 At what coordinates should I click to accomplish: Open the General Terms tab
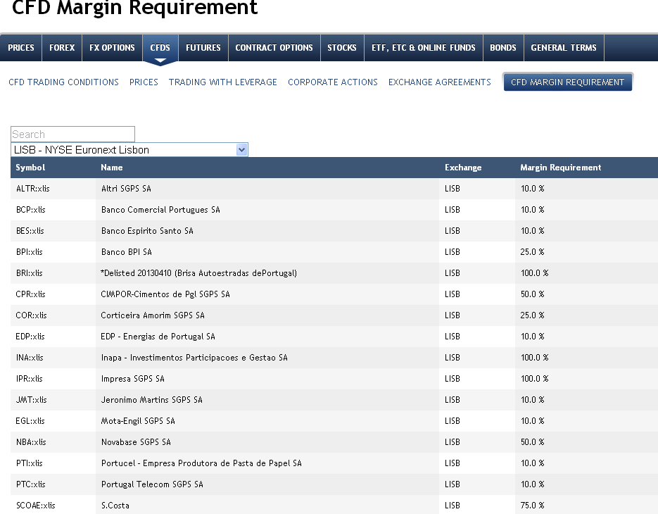click(x=564, y=48)
